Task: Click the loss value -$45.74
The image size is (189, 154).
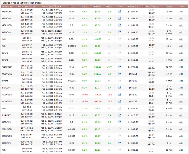Action: (98, 101)
